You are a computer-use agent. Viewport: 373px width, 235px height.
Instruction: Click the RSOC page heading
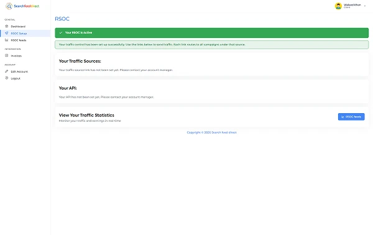[62, 19]
